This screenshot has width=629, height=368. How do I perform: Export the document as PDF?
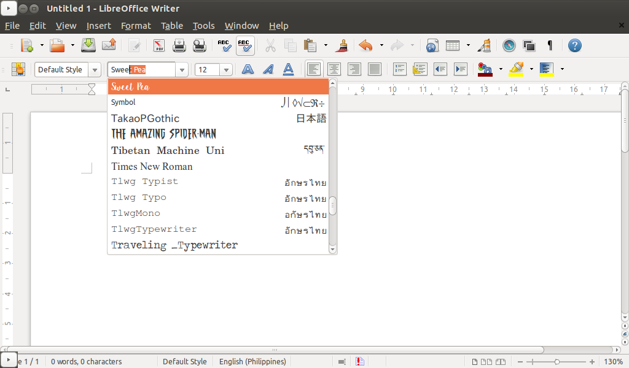tap(158, 45)
